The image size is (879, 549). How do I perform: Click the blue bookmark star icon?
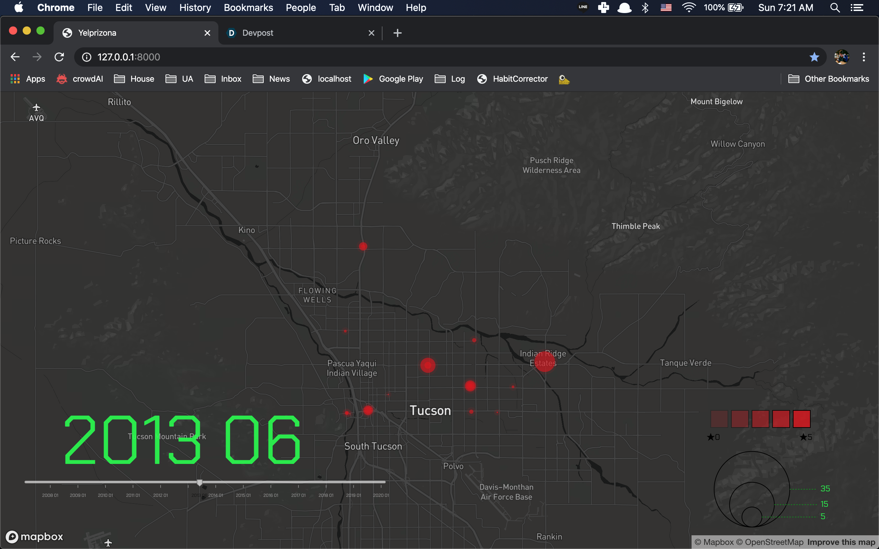point(814,57)
